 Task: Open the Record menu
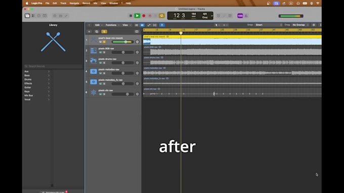pos(86,4)
